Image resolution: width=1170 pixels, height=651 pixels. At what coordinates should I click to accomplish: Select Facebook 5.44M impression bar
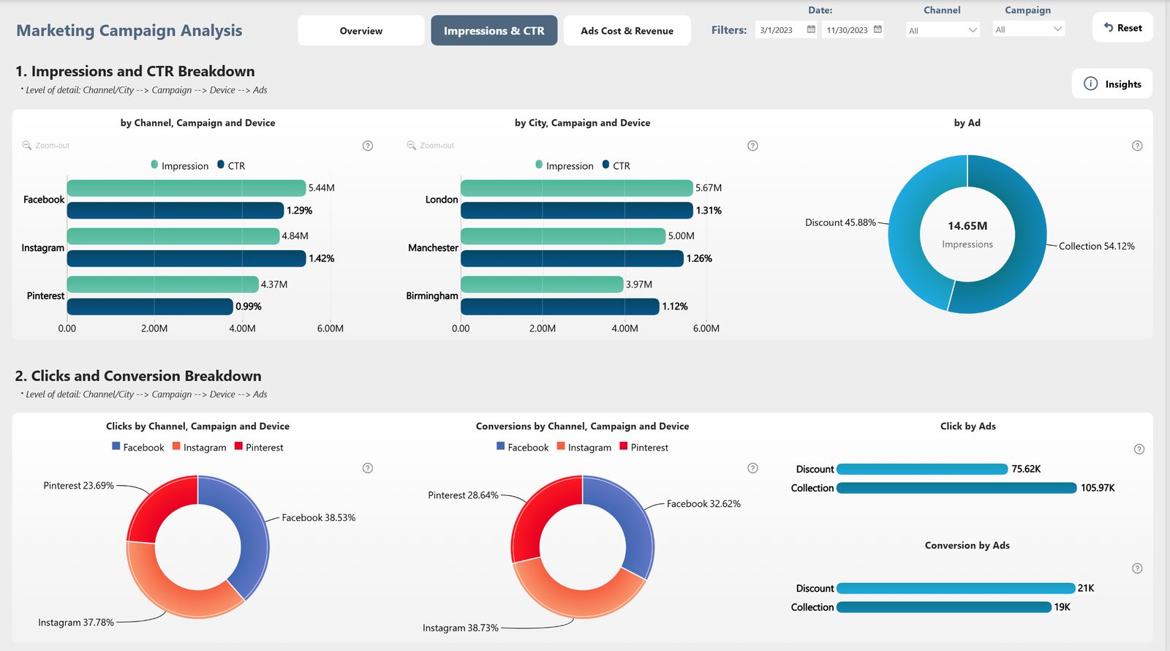pos(186,188)
